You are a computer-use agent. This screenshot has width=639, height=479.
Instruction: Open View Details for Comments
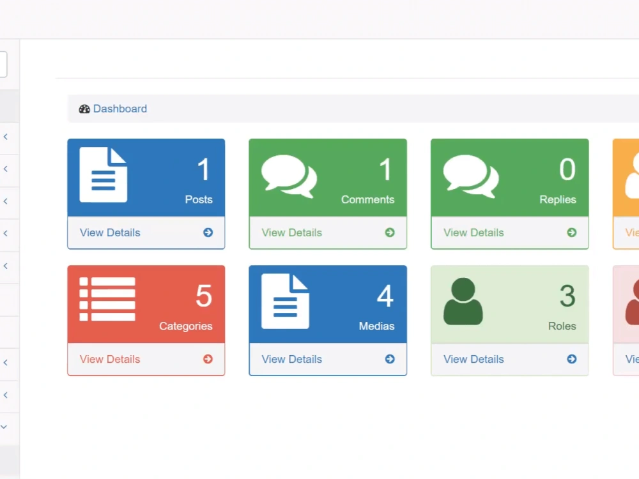291,232
